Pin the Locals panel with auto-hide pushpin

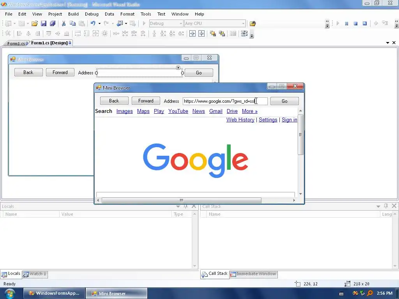coord(186,206)
